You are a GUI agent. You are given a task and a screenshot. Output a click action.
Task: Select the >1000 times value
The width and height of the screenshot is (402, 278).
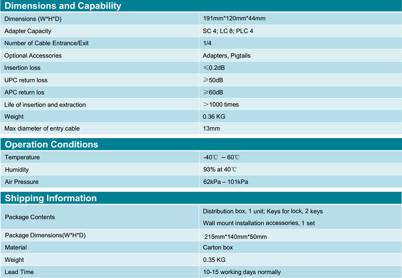pos(221,104)
